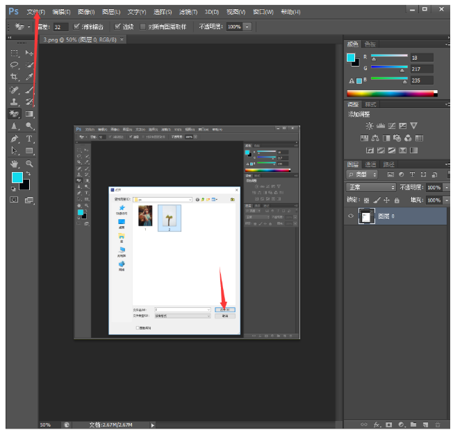Enable 对所有图层取样 checkbox

pos(143,26)
